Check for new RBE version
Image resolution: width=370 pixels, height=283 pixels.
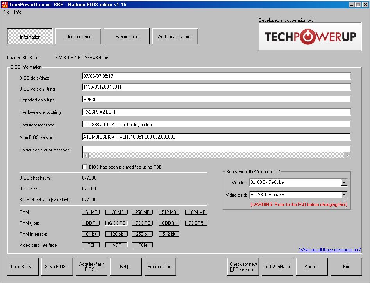coord(243,267)
